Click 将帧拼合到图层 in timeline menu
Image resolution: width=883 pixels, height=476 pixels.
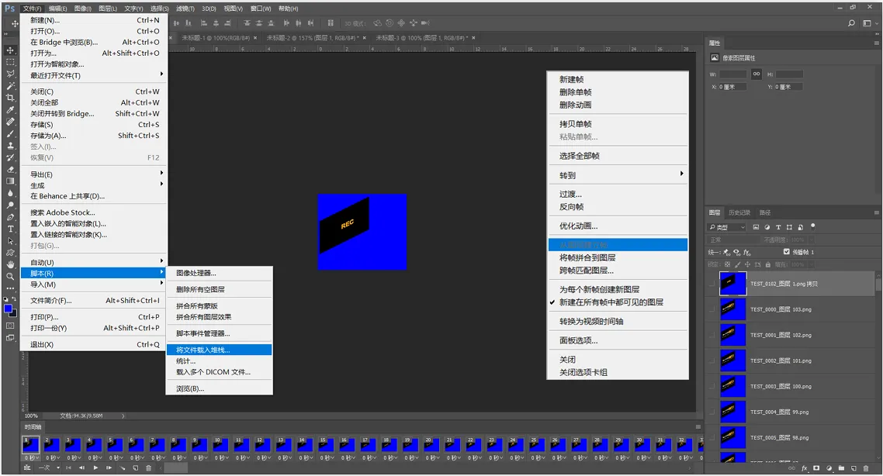(x=618, y=257)
